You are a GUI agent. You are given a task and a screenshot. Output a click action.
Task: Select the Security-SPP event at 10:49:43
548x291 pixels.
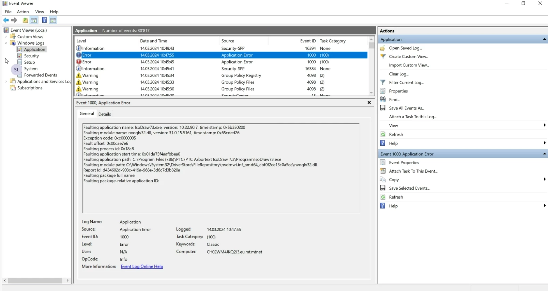coord(221,48)
